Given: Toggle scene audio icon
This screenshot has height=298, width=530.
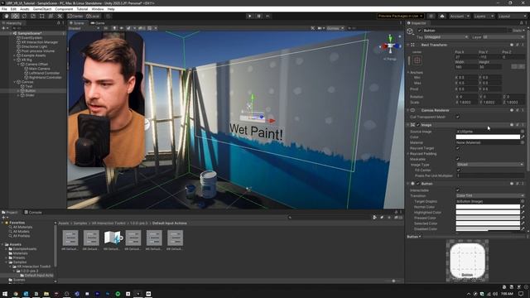Looking at the screenshot, I should coord(122,28).
